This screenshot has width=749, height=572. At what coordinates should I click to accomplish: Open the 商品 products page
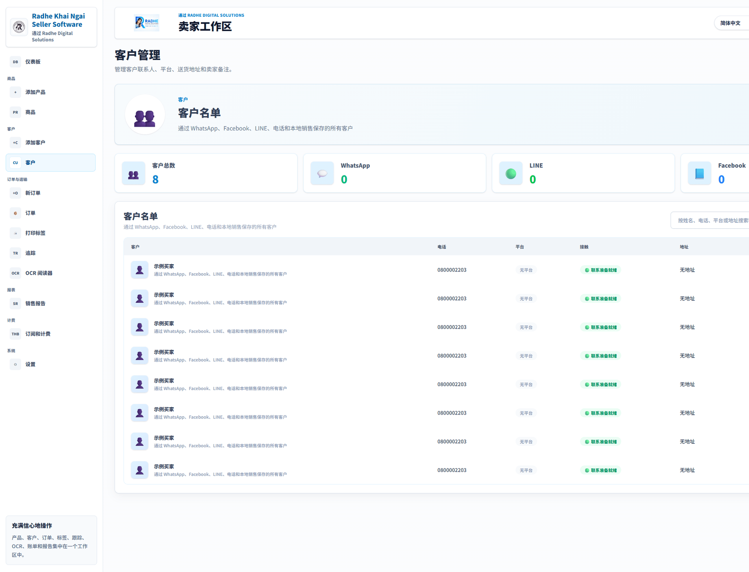(x=51, y=112)
